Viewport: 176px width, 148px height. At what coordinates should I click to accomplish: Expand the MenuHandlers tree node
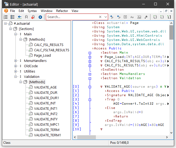coord(16,61)
